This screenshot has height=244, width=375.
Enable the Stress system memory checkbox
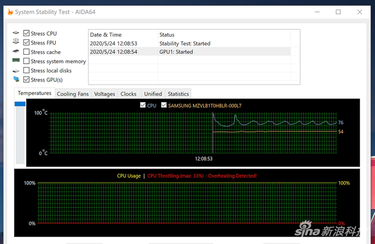pyautogui.click(x=26, y=61)
